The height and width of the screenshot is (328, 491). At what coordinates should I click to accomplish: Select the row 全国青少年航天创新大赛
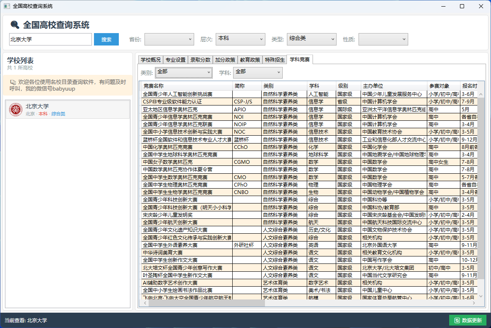(x=309, y=223)
